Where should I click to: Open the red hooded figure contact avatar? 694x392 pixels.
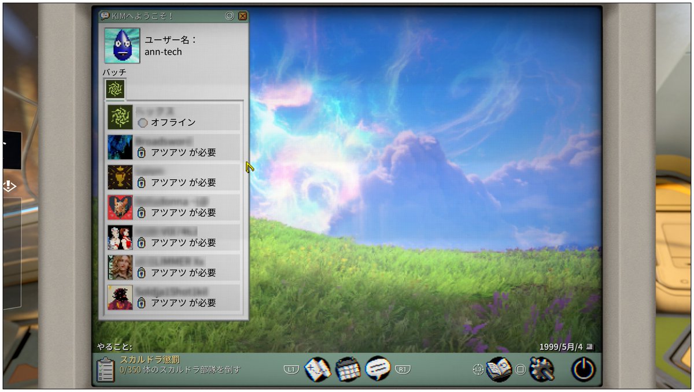pos(120,297)
